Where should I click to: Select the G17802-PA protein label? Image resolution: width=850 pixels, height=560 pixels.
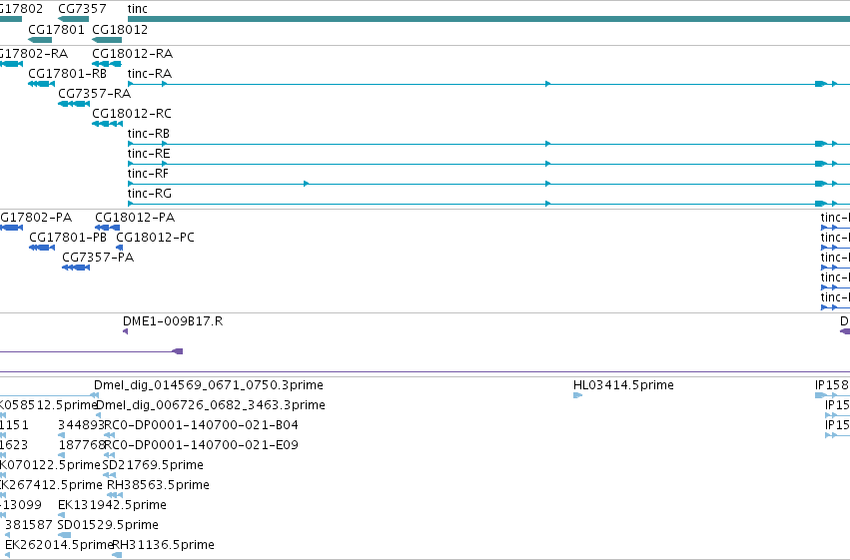click(x=36, y=218)
